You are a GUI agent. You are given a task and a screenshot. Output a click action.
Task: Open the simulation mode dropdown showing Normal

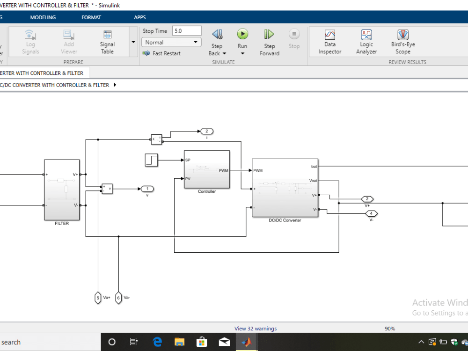coord(171,42)
